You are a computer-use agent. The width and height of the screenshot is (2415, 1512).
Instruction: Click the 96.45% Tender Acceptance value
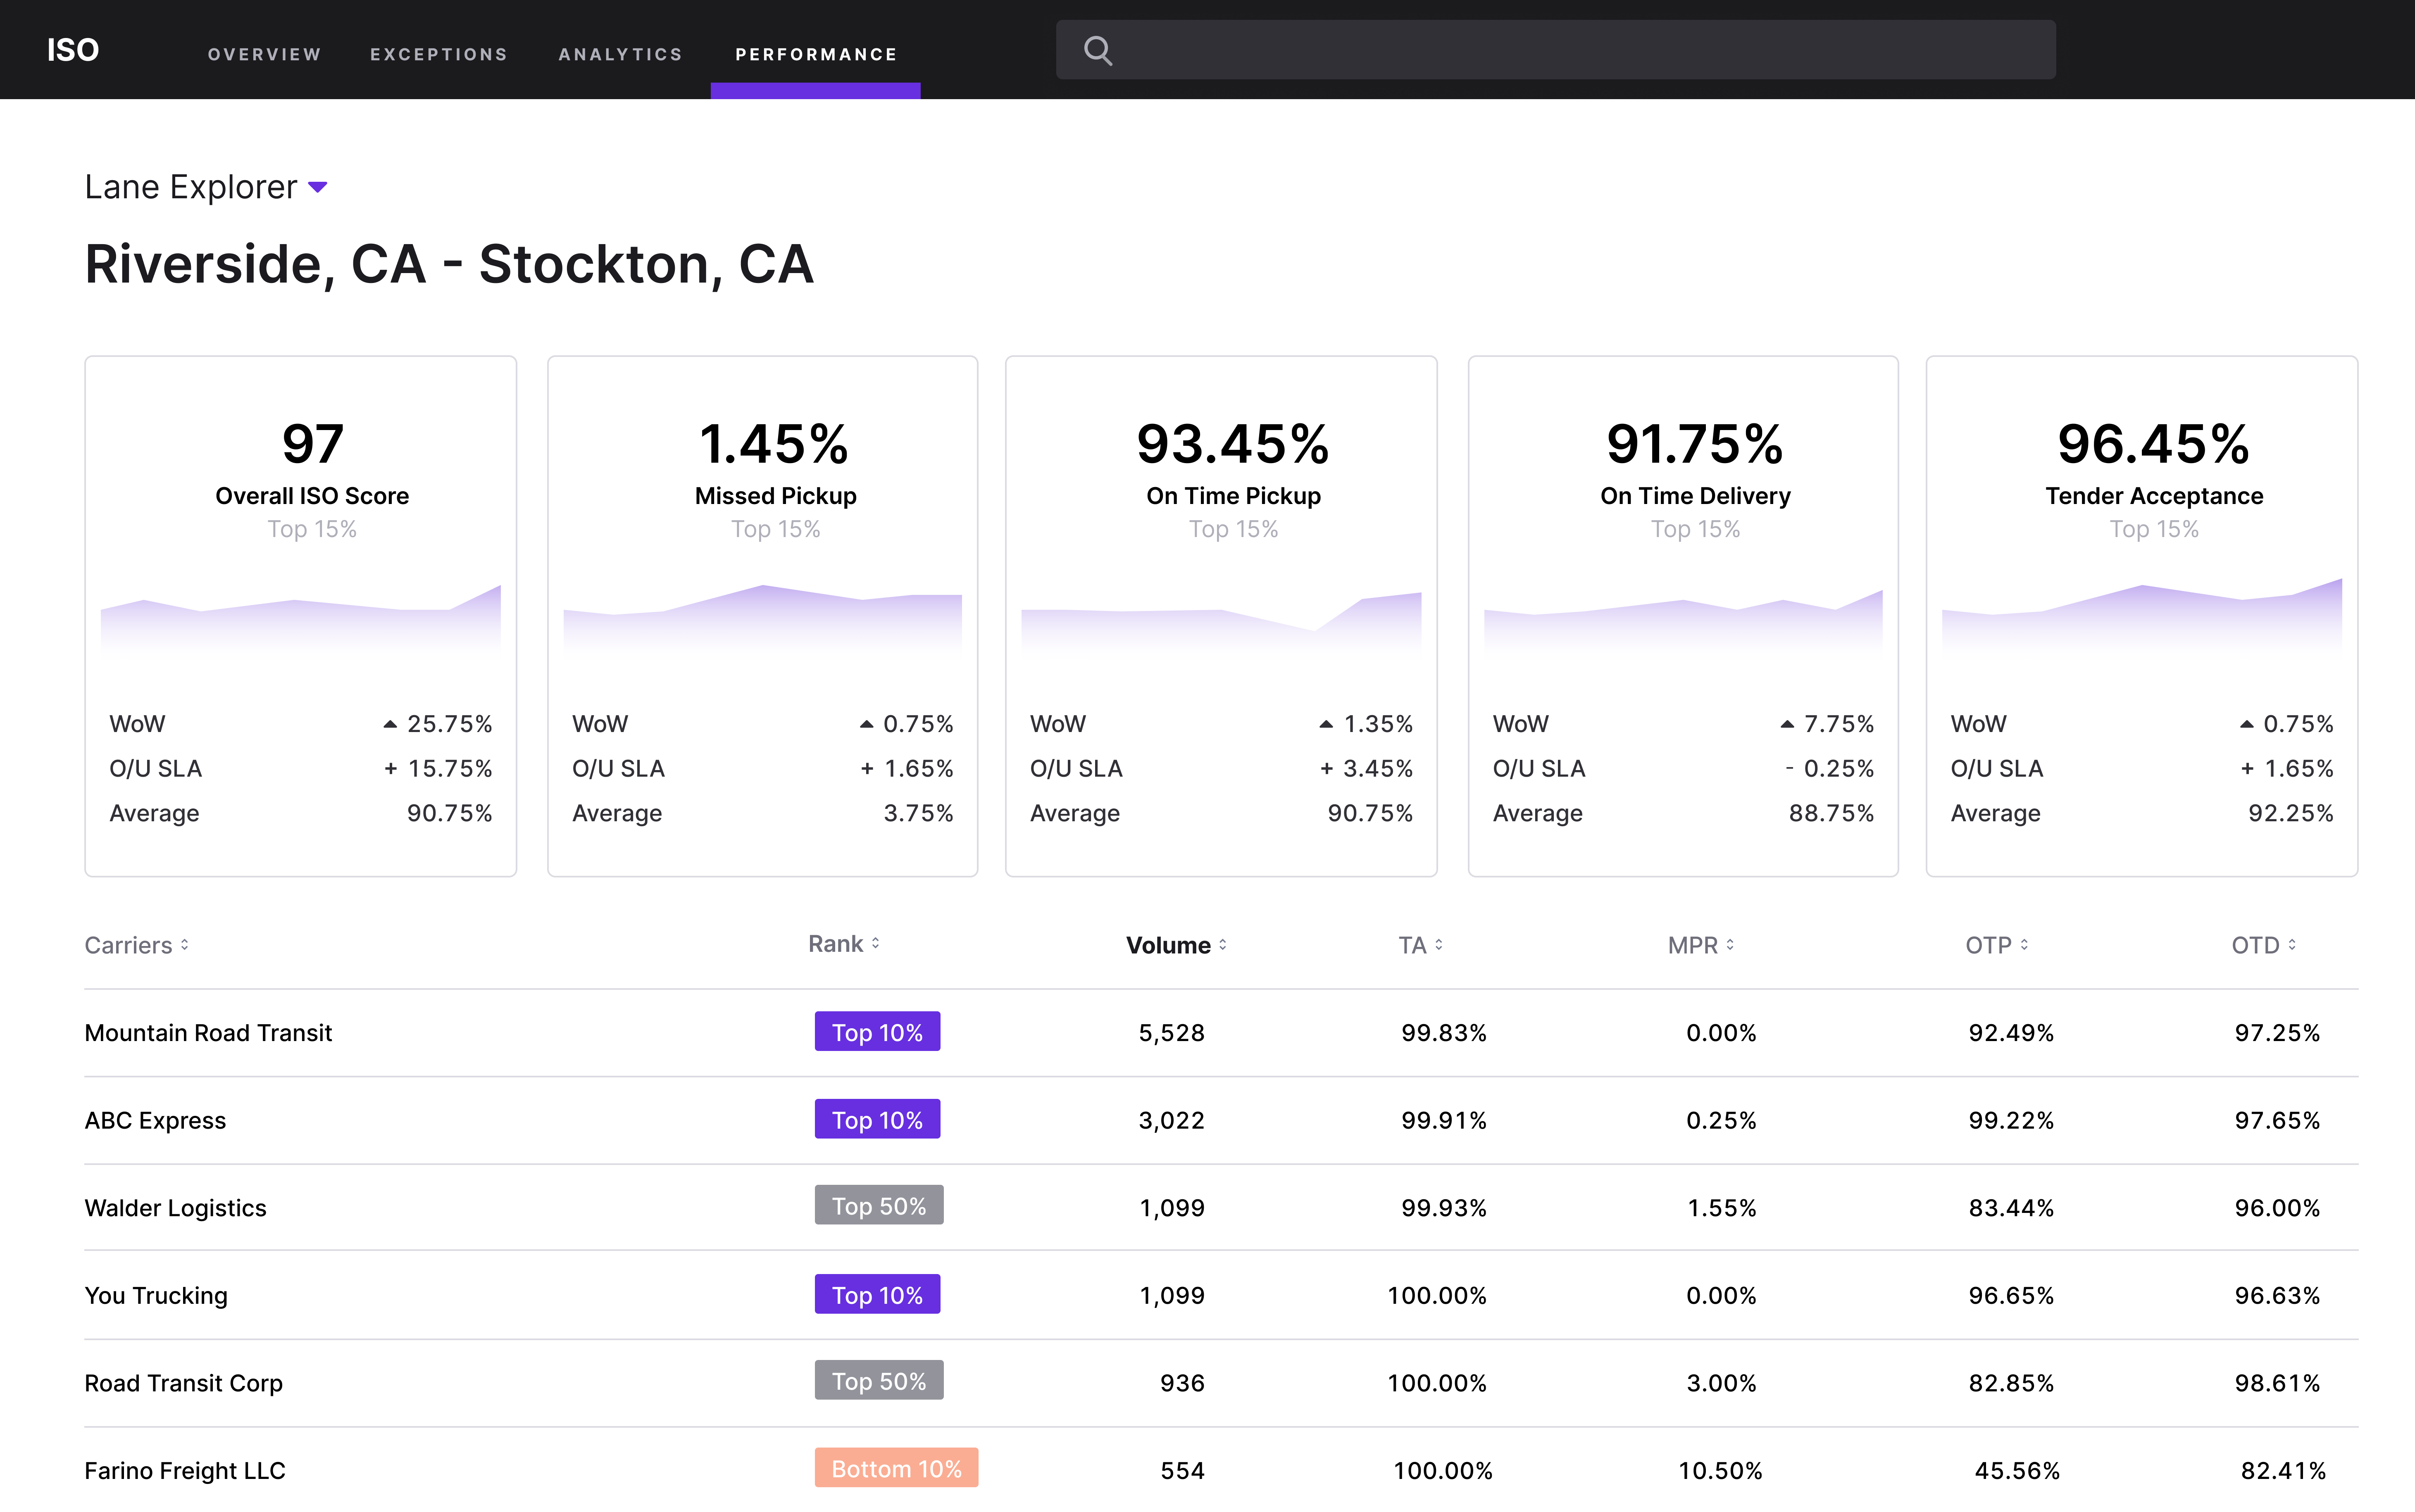pyautogui.click(x=2154, y=444)
